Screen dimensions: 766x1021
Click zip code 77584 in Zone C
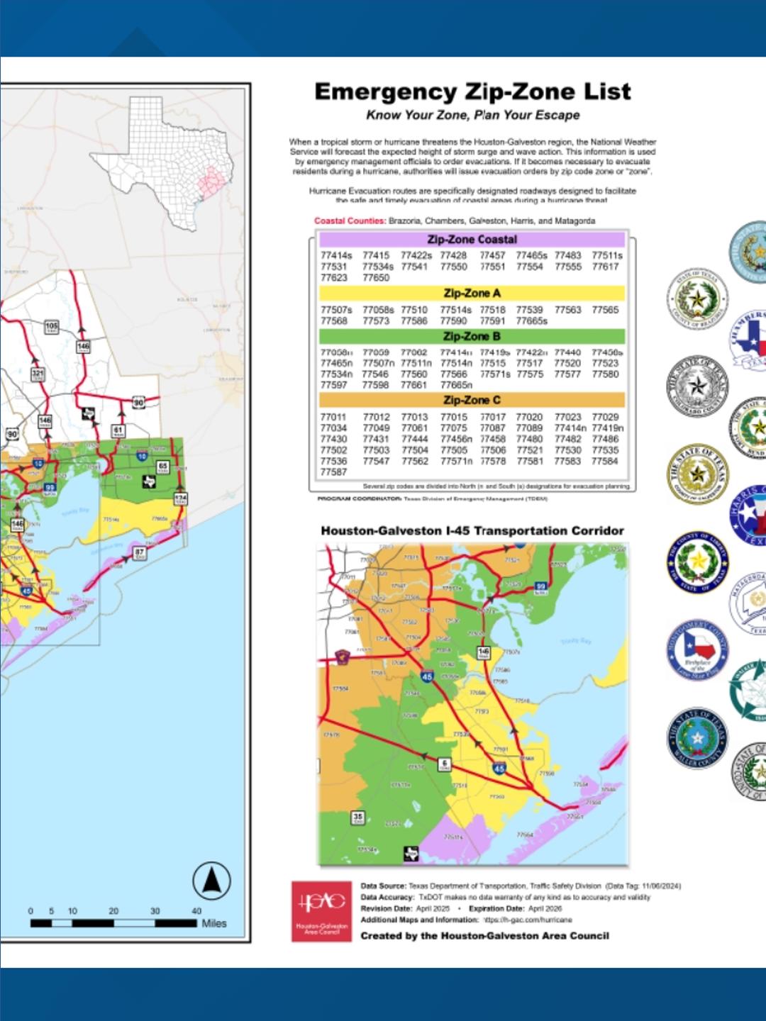pos(605,461)
